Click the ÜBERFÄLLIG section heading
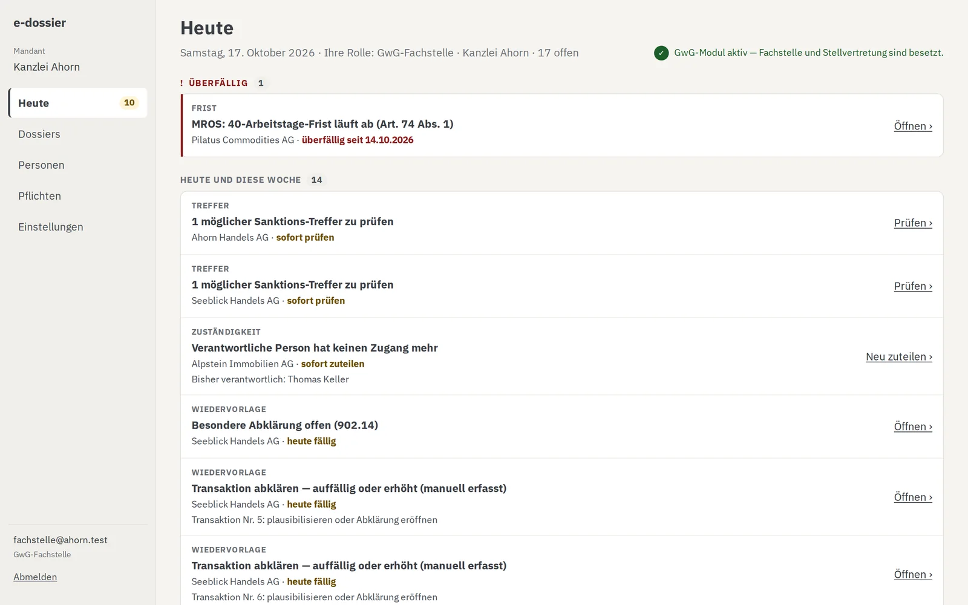 click(x=218, y=83)
